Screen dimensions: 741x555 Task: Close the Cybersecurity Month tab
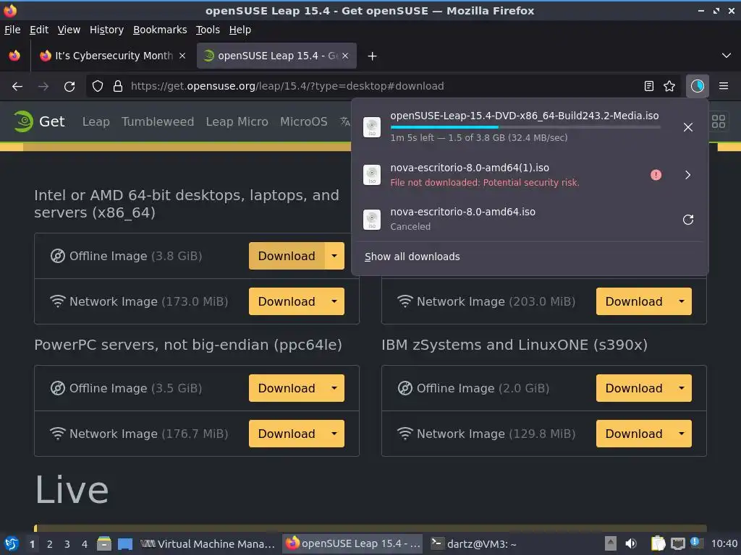(182, 56)
